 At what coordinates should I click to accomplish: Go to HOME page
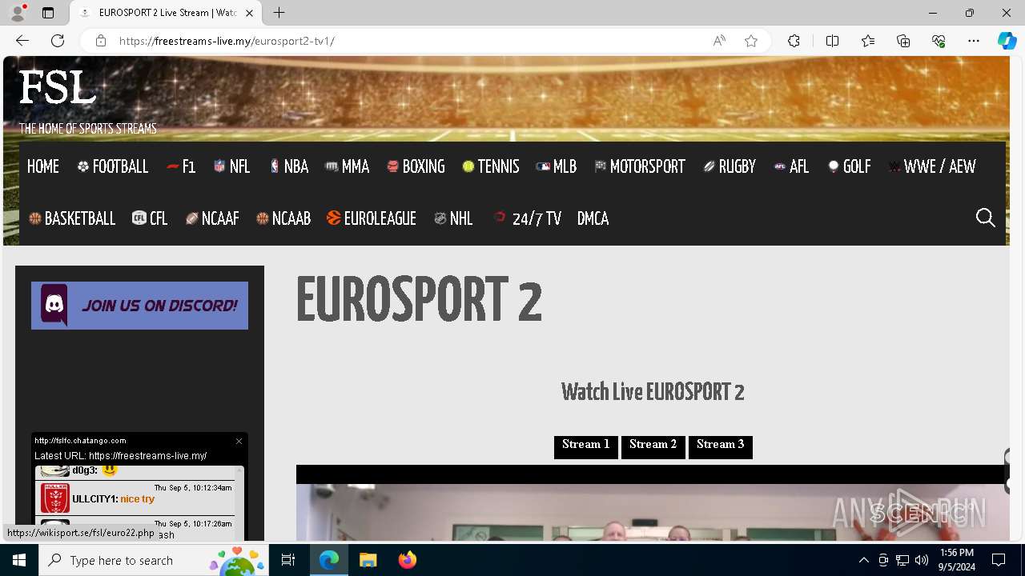[x=43, y=166]
